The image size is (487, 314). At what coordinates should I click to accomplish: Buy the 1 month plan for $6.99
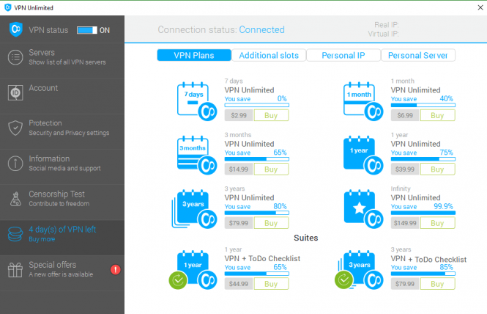[x=438, y=115]
